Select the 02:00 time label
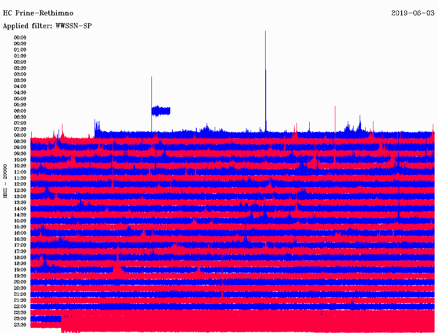Viewport: 438px width, 333px height. (20, 62)
